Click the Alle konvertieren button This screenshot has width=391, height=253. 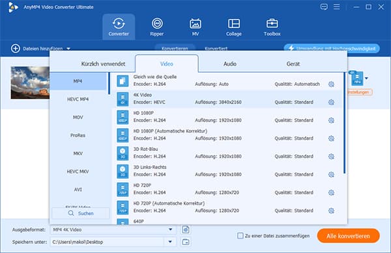pos(349,236)
